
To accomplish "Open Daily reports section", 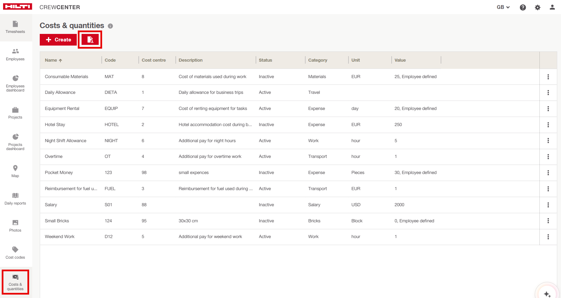I will tap(15, 199).
